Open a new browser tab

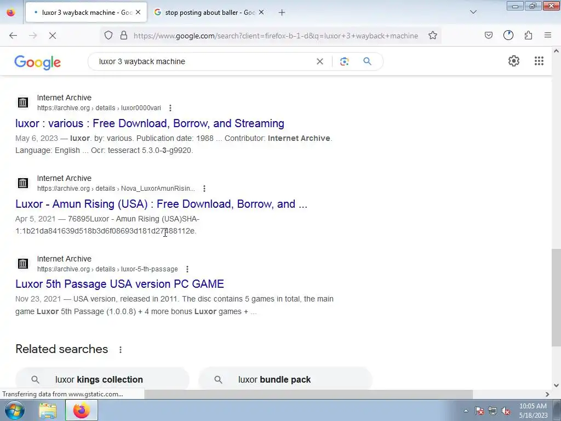tap(282, 13)
